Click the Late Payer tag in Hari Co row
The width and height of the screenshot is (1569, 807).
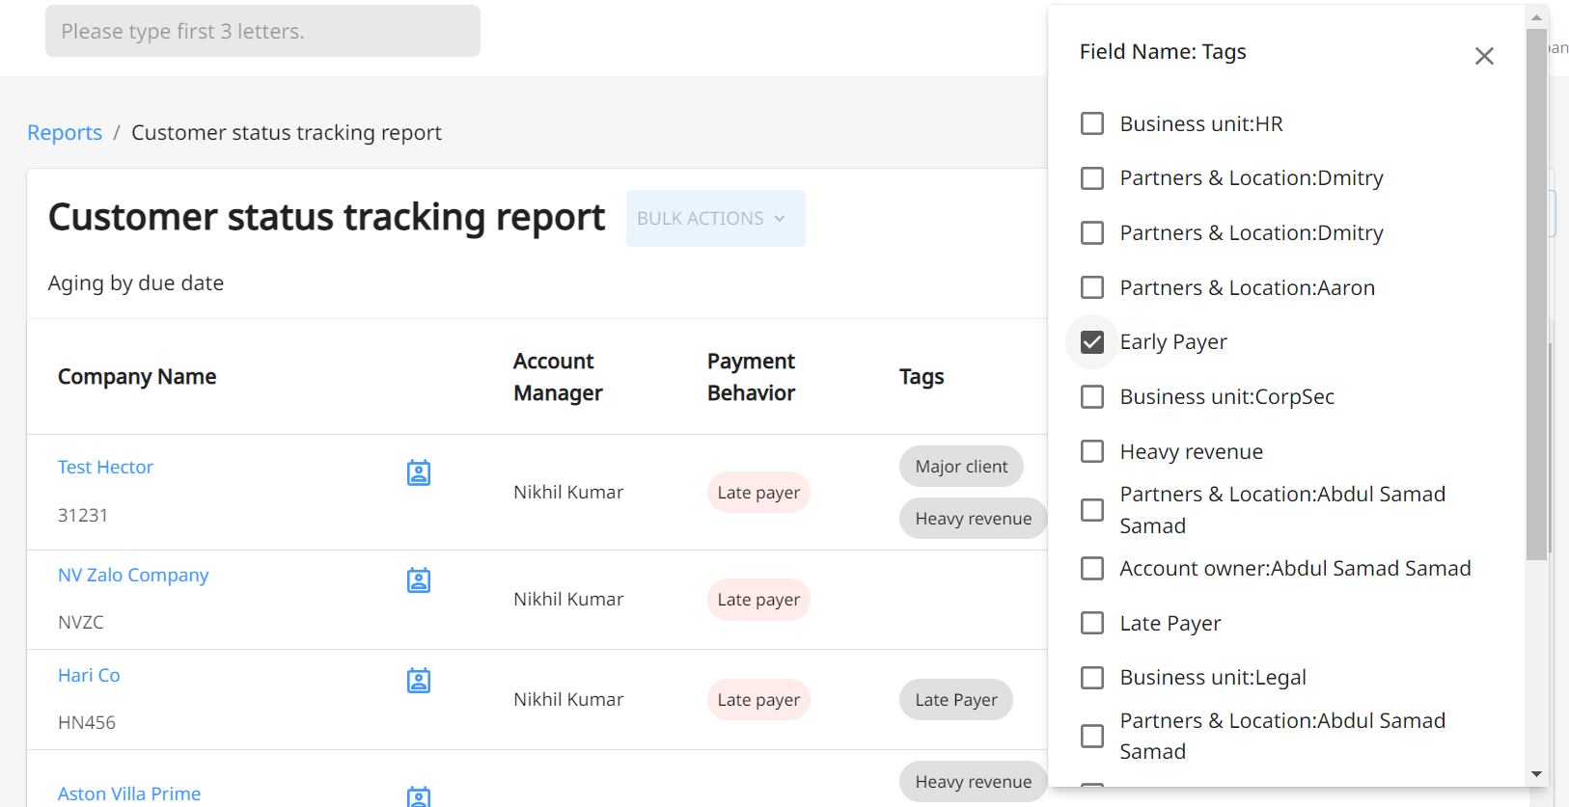956,700
